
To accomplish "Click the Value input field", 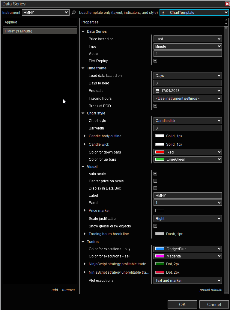I will [x=187, y=53].
